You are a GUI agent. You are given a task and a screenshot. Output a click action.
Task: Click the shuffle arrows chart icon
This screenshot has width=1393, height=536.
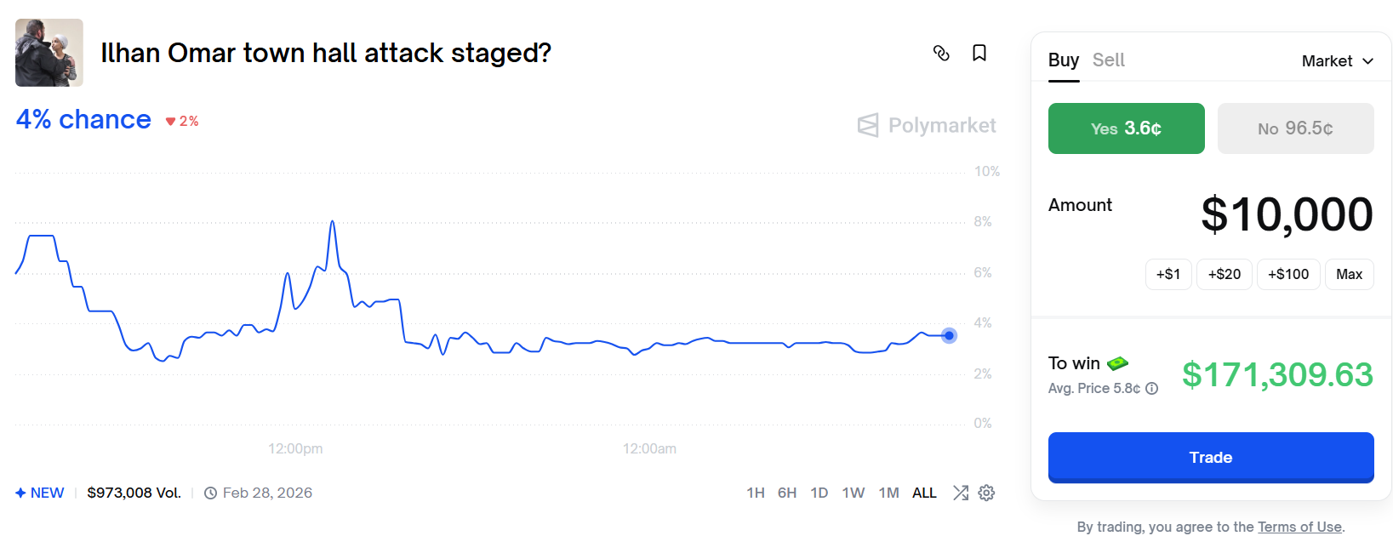click(961, 493)
